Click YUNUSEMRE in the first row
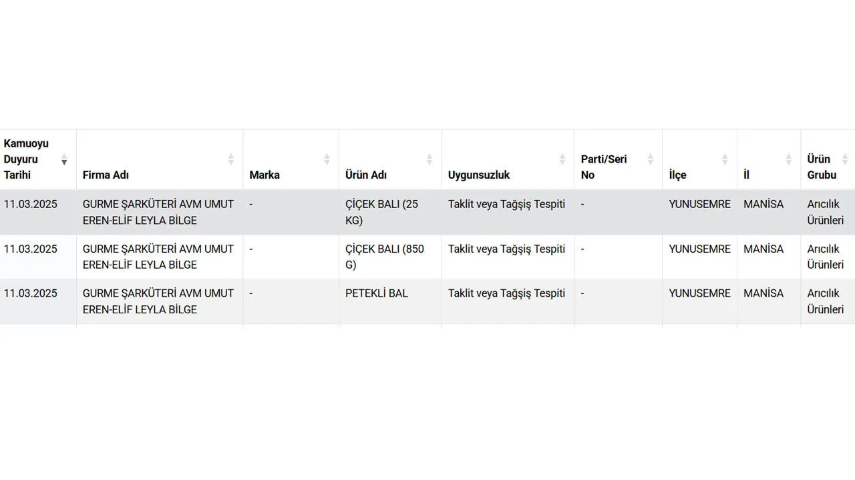This screenshot has height=480, width=855. 699,204
